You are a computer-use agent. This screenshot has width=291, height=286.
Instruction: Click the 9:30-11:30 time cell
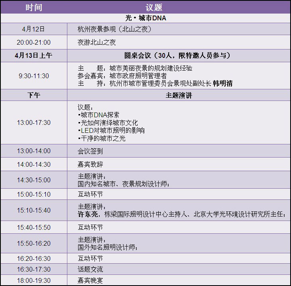click(x=33, y=76)
